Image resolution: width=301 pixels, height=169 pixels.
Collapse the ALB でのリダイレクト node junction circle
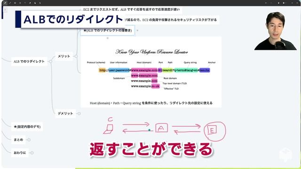pyautogui.click(x=50, y=61)
